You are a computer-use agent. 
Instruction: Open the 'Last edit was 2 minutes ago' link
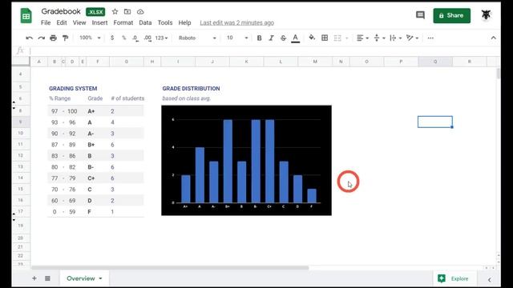[x=237, y=23]
